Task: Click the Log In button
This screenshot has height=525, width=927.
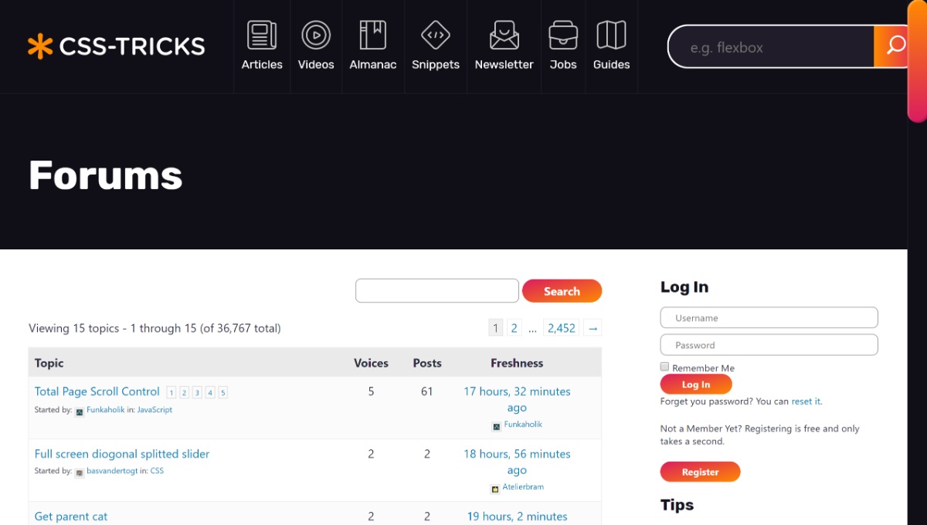Action: (x=696, y=384)
